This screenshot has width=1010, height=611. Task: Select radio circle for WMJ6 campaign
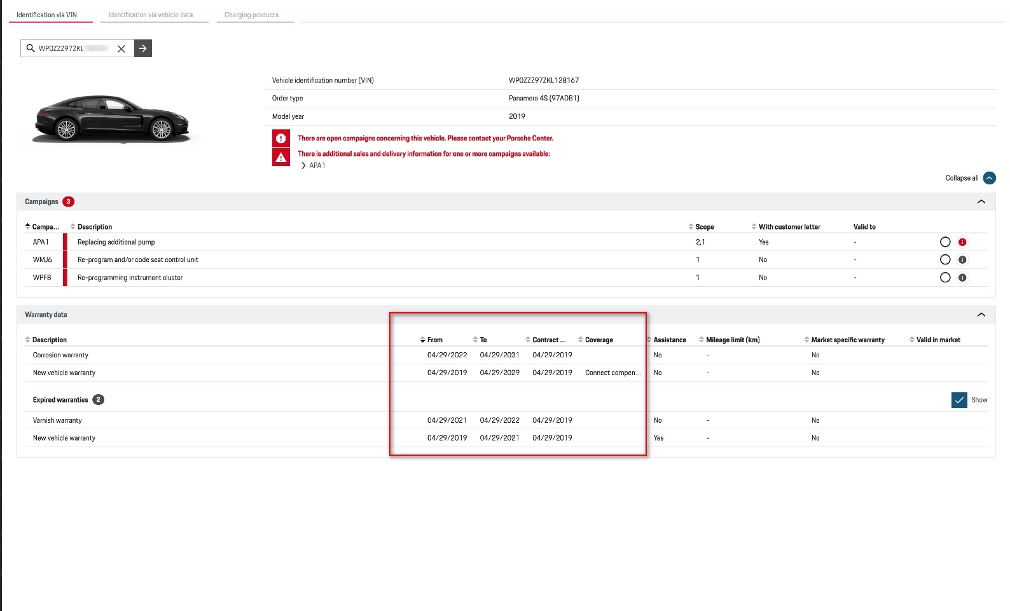(945, 260)
